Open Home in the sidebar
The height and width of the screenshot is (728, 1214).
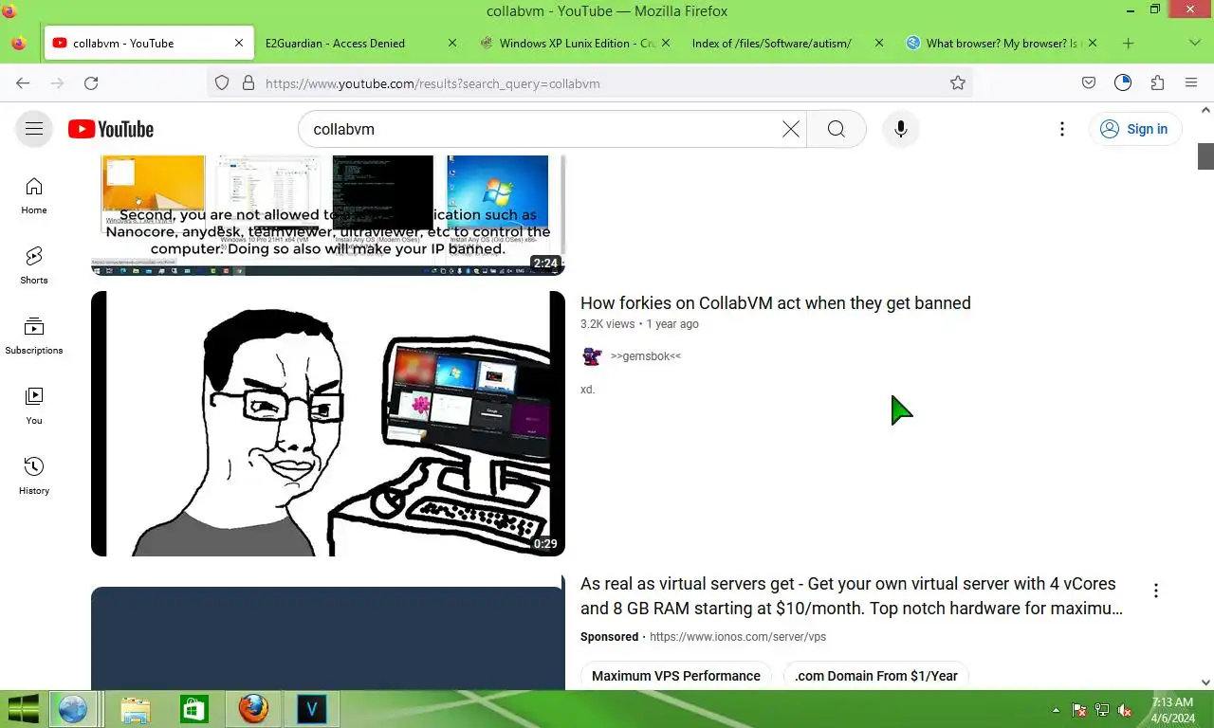(34, 195)
